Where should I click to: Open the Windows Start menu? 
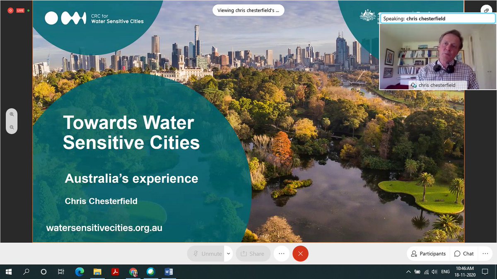click(8, 272)
